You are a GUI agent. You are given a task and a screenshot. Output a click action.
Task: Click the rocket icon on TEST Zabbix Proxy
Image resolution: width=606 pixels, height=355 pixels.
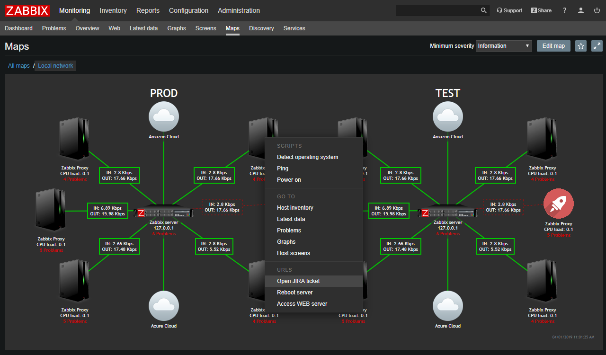click(559, 203)
